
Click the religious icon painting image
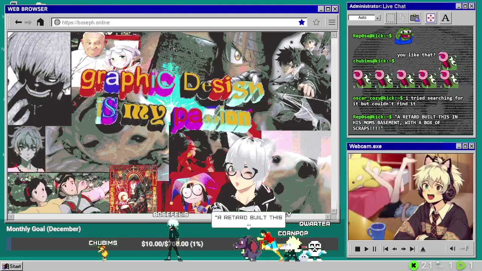point(133,190)
